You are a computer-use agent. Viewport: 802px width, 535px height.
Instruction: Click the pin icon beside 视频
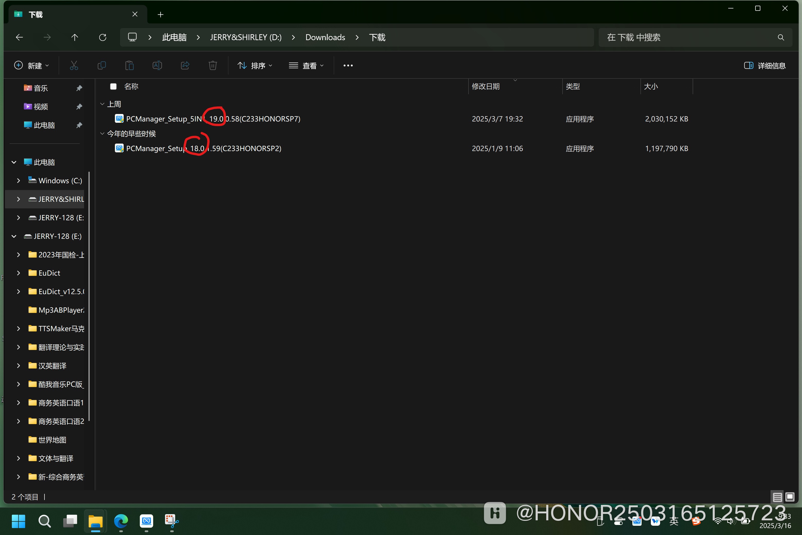pyautogui.click(x=79, y=107)
